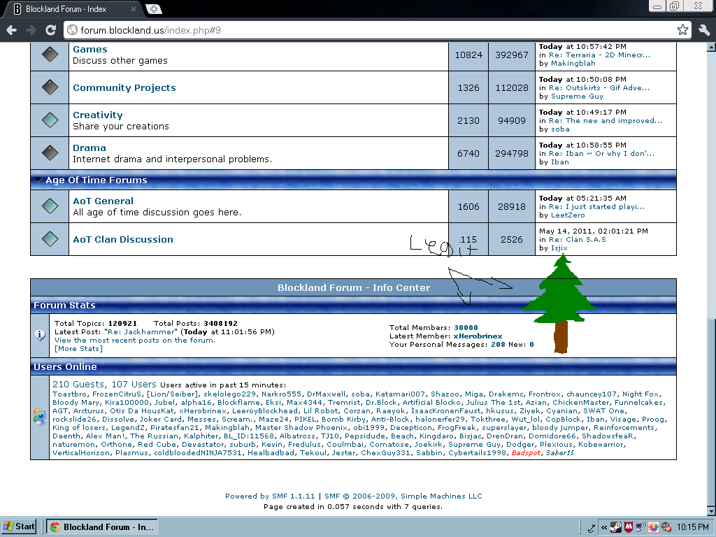This screenshot has height=537, width=716.
Task: Open Age Of Time Forums category link
Action: point(96,180)
